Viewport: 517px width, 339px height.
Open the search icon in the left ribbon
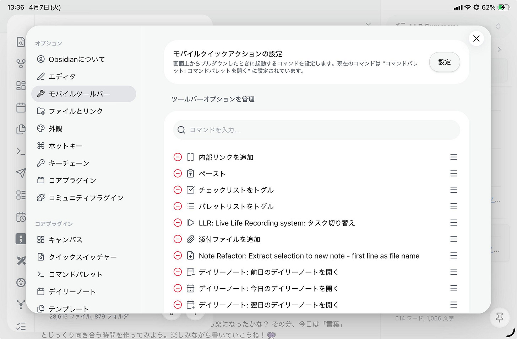tap(21, 42)
